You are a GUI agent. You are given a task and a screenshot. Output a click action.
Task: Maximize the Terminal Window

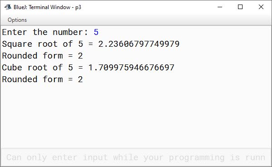click(240, 7)
